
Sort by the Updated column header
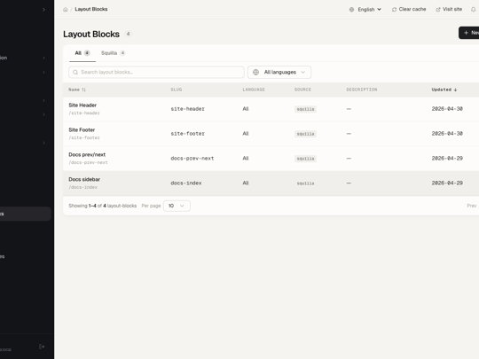tap(444, 90)
